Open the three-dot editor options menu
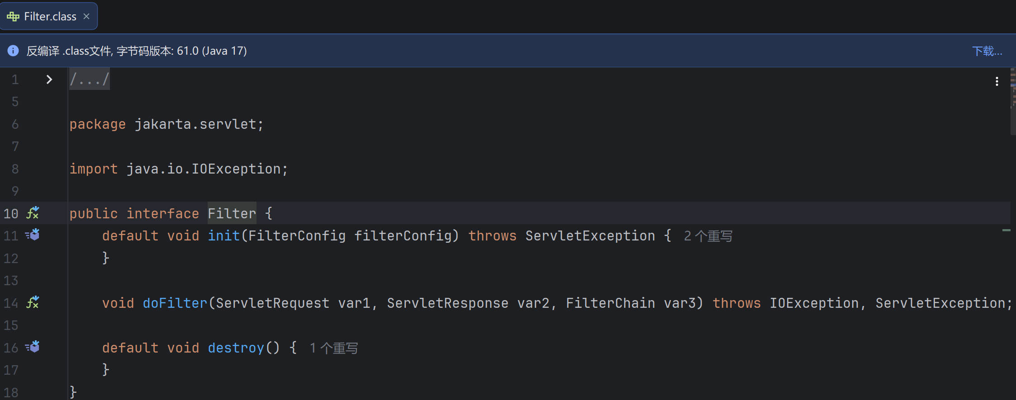Screen dimensions: 1016x400 point(997,81)
